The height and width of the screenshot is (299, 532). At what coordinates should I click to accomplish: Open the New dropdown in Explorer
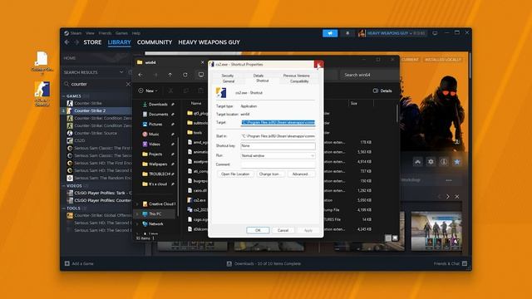pyautogui.click(x=148, y=91)
